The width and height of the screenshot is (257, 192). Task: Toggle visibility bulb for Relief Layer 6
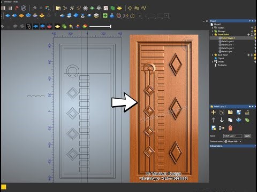point(255,41)
